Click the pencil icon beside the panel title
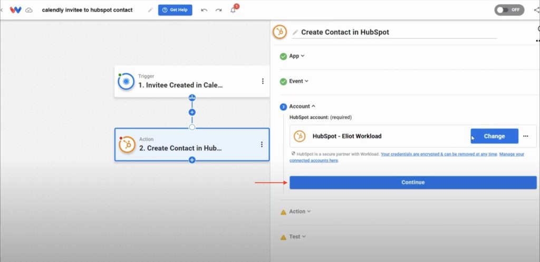 295,32
